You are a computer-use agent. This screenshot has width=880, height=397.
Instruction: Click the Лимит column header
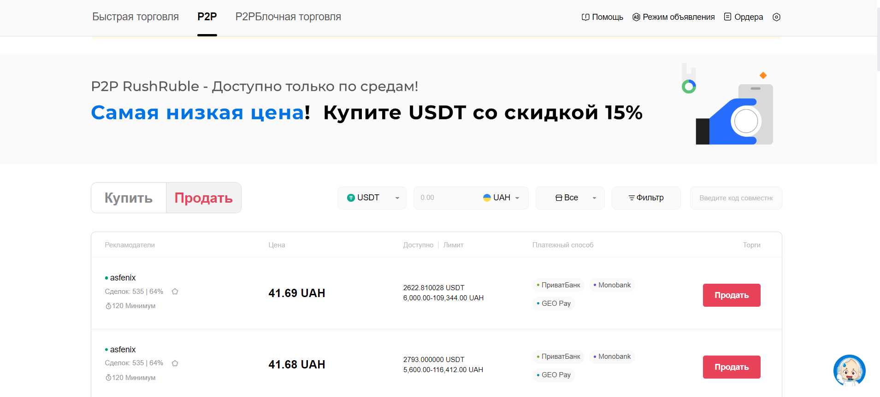[454, 245]
